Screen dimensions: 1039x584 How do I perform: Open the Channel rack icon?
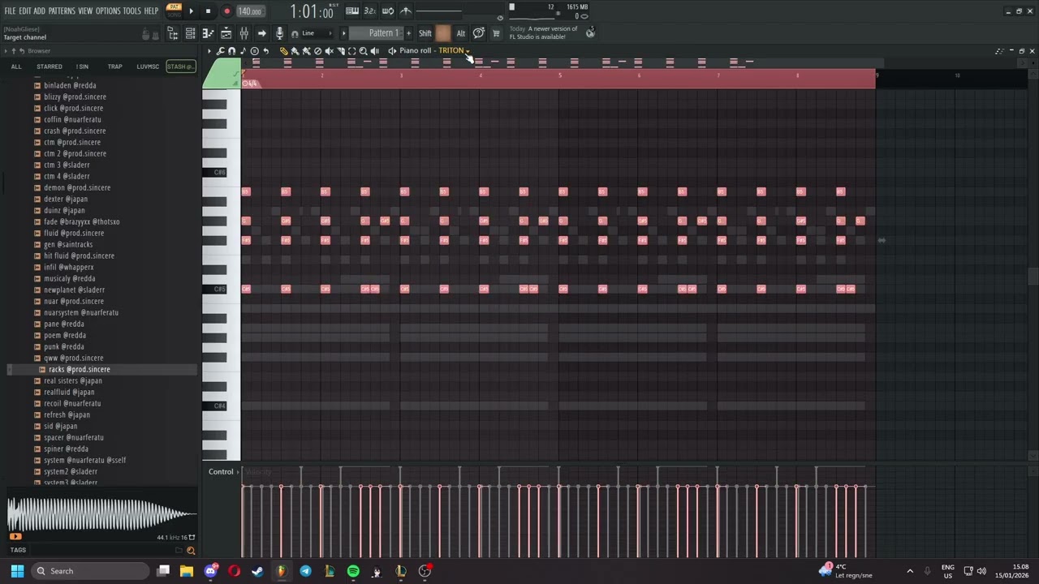[x=190, y=33]
